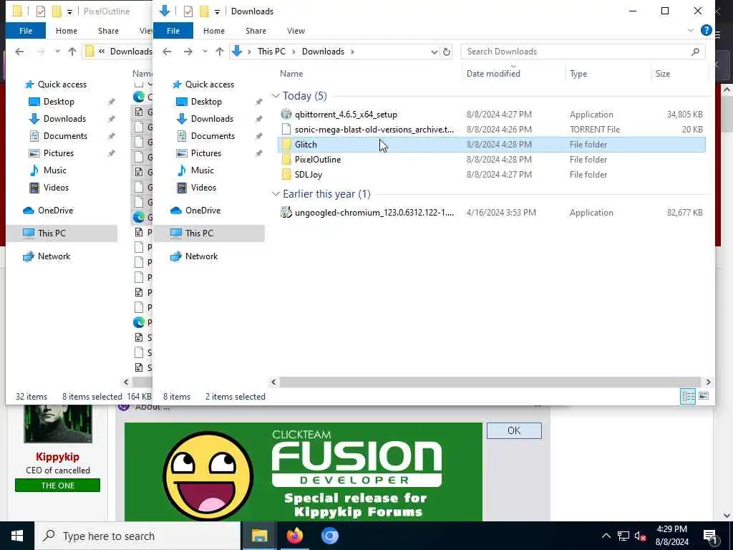Image resolution: width=733 pixels, height=550 pixels.
Task: Click the horizontal scrollbar in Downloads file list
Action: [x=490, y=382]
